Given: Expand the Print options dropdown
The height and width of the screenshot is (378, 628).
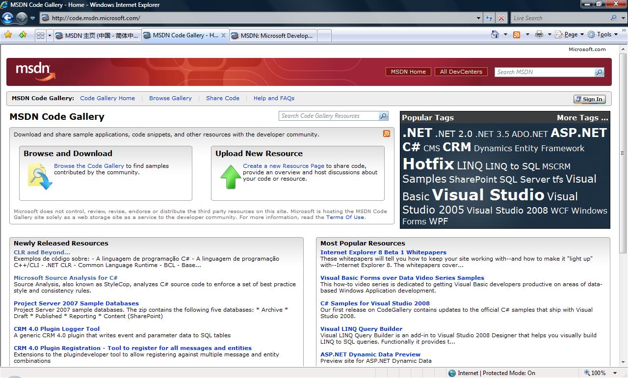Looking at the screenshot, I should click(x=549, y=34).
